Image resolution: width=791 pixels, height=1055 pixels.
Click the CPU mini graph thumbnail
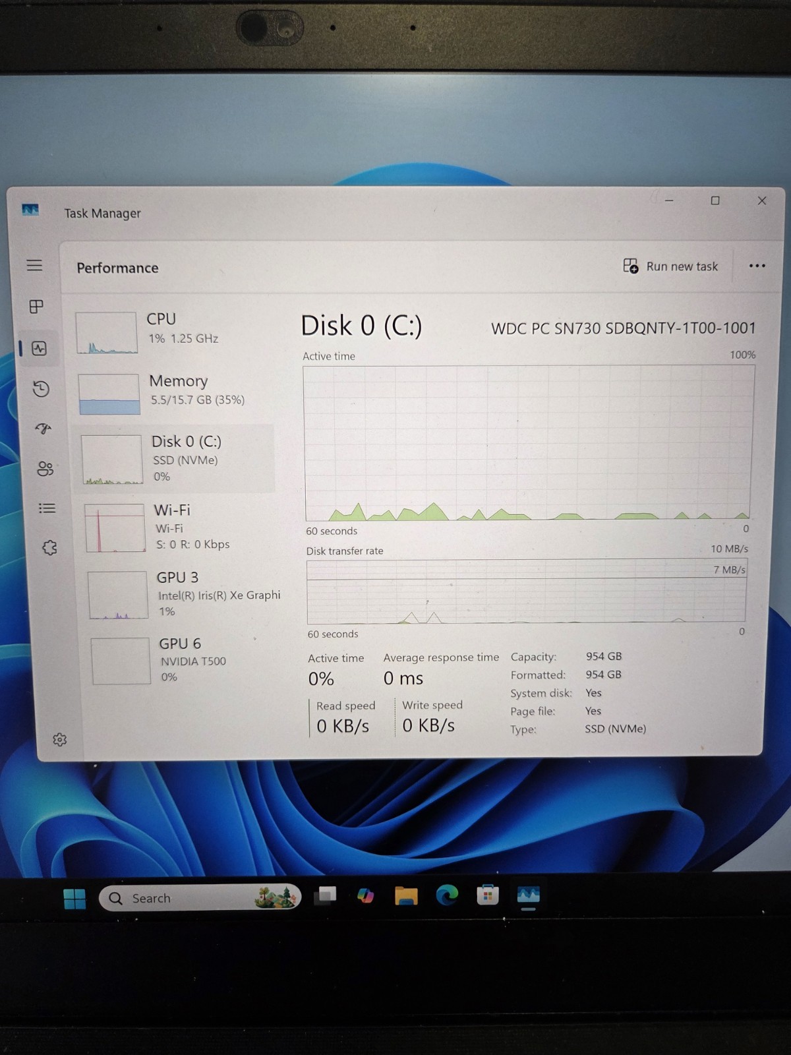106,333
